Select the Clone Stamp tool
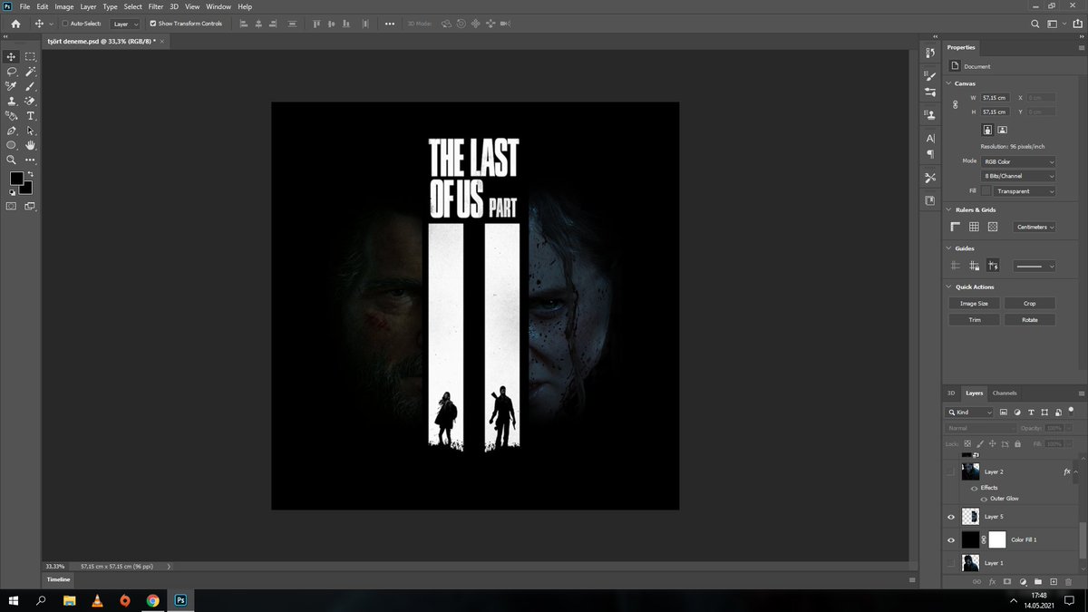 [x=12, y=101]
